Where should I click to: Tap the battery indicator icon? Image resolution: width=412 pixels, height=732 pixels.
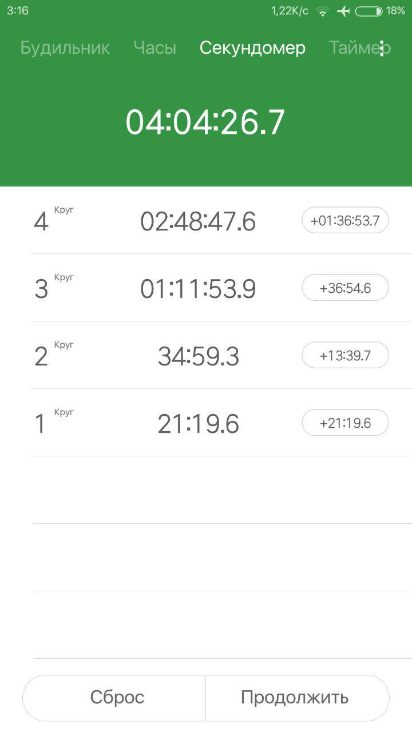tap(369, 11)
